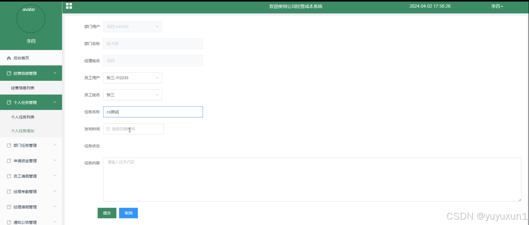
Task: Click the icon beside 个人任务管理
Action: click(9, 102)
